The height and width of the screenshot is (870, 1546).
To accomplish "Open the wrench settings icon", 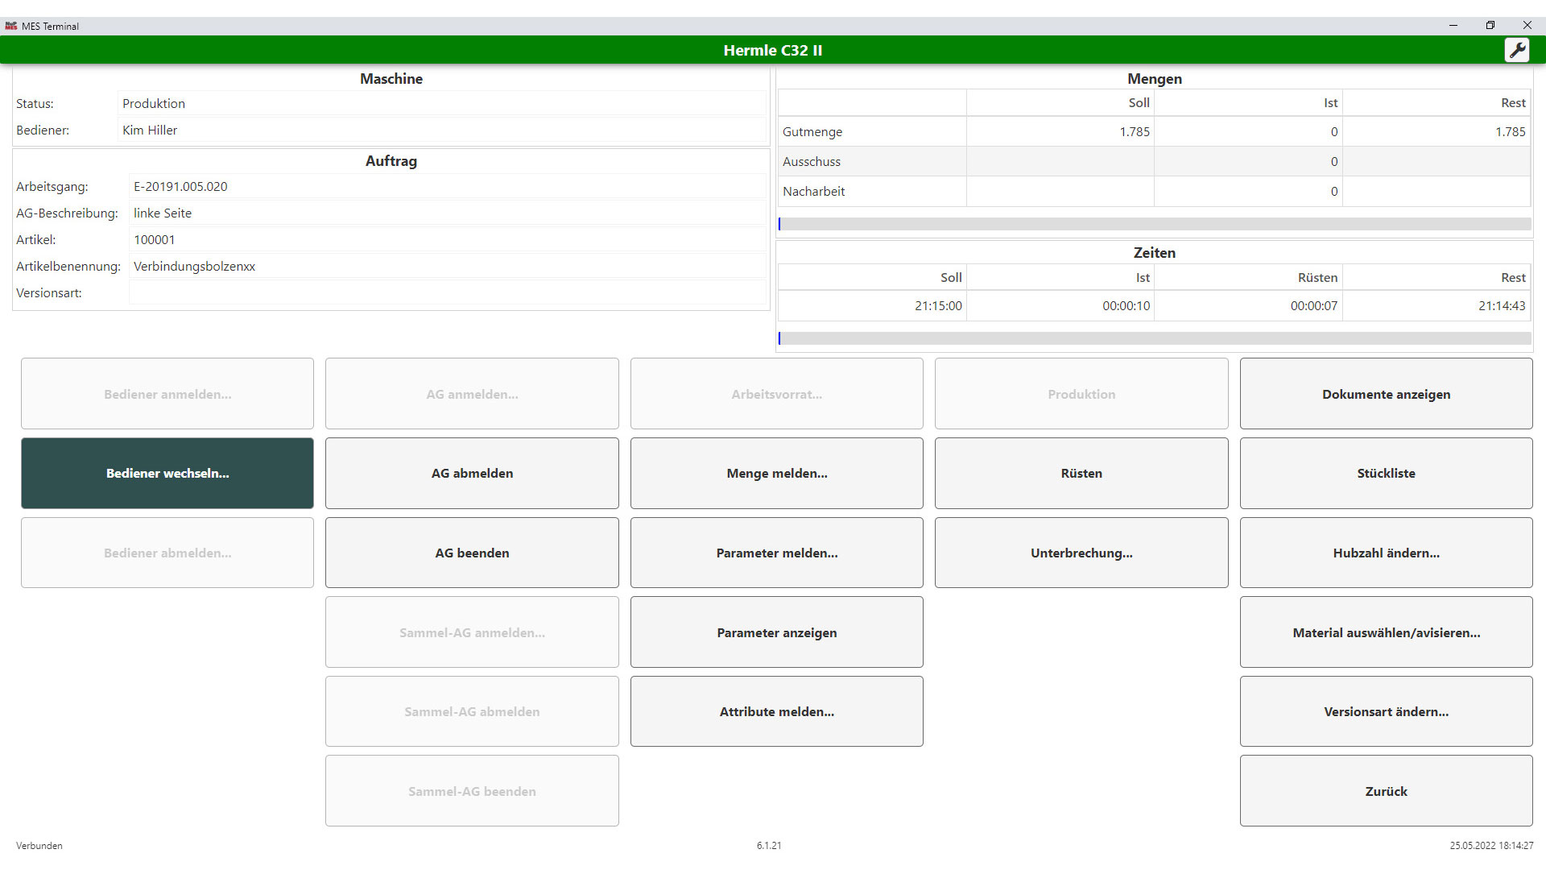I will (x=1517, y=50).
